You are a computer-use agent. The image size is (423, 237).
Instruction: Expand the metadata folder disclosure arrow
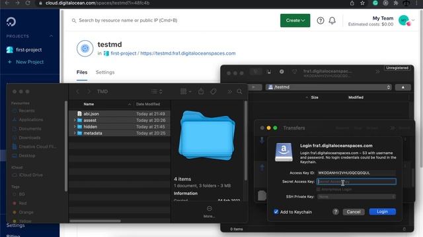pos(75,133)
